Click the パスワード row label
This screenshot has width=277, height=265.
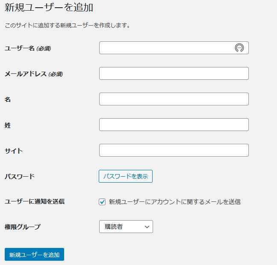20,176
